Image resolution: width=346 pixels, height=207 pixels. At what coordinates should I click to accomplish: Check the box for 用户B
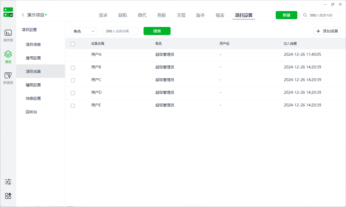coord(73,68)
